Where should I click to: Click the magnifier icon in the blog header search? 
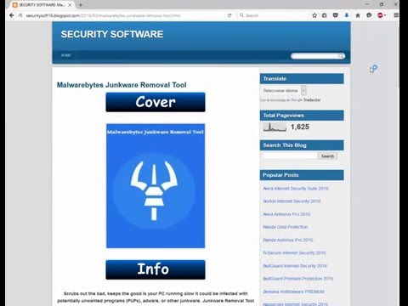click(341, 56)
